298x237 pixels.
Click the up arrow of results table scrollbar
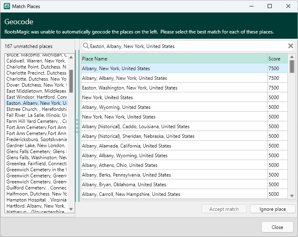292,57
